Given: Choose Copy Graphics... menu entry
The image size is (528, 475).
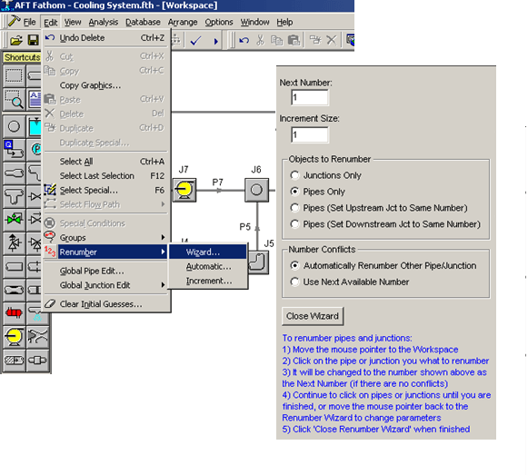Looking at the screenshot, I should click(105, 85).
